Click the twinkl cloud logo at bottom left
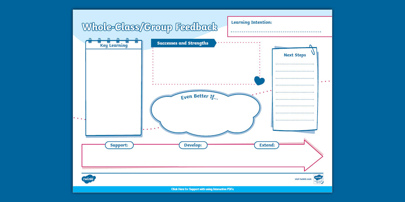This screenshot has width=405, height=202. pos(88,179)
